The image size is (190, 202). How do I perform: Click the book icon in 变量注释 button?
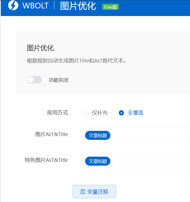tap(83, 192)
